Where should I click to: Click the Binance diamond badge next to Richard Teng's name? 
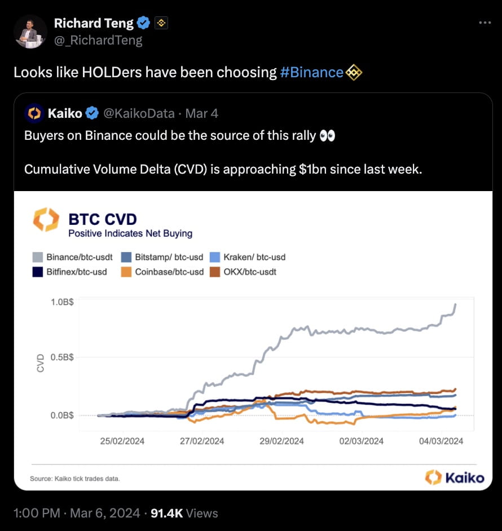161,23
